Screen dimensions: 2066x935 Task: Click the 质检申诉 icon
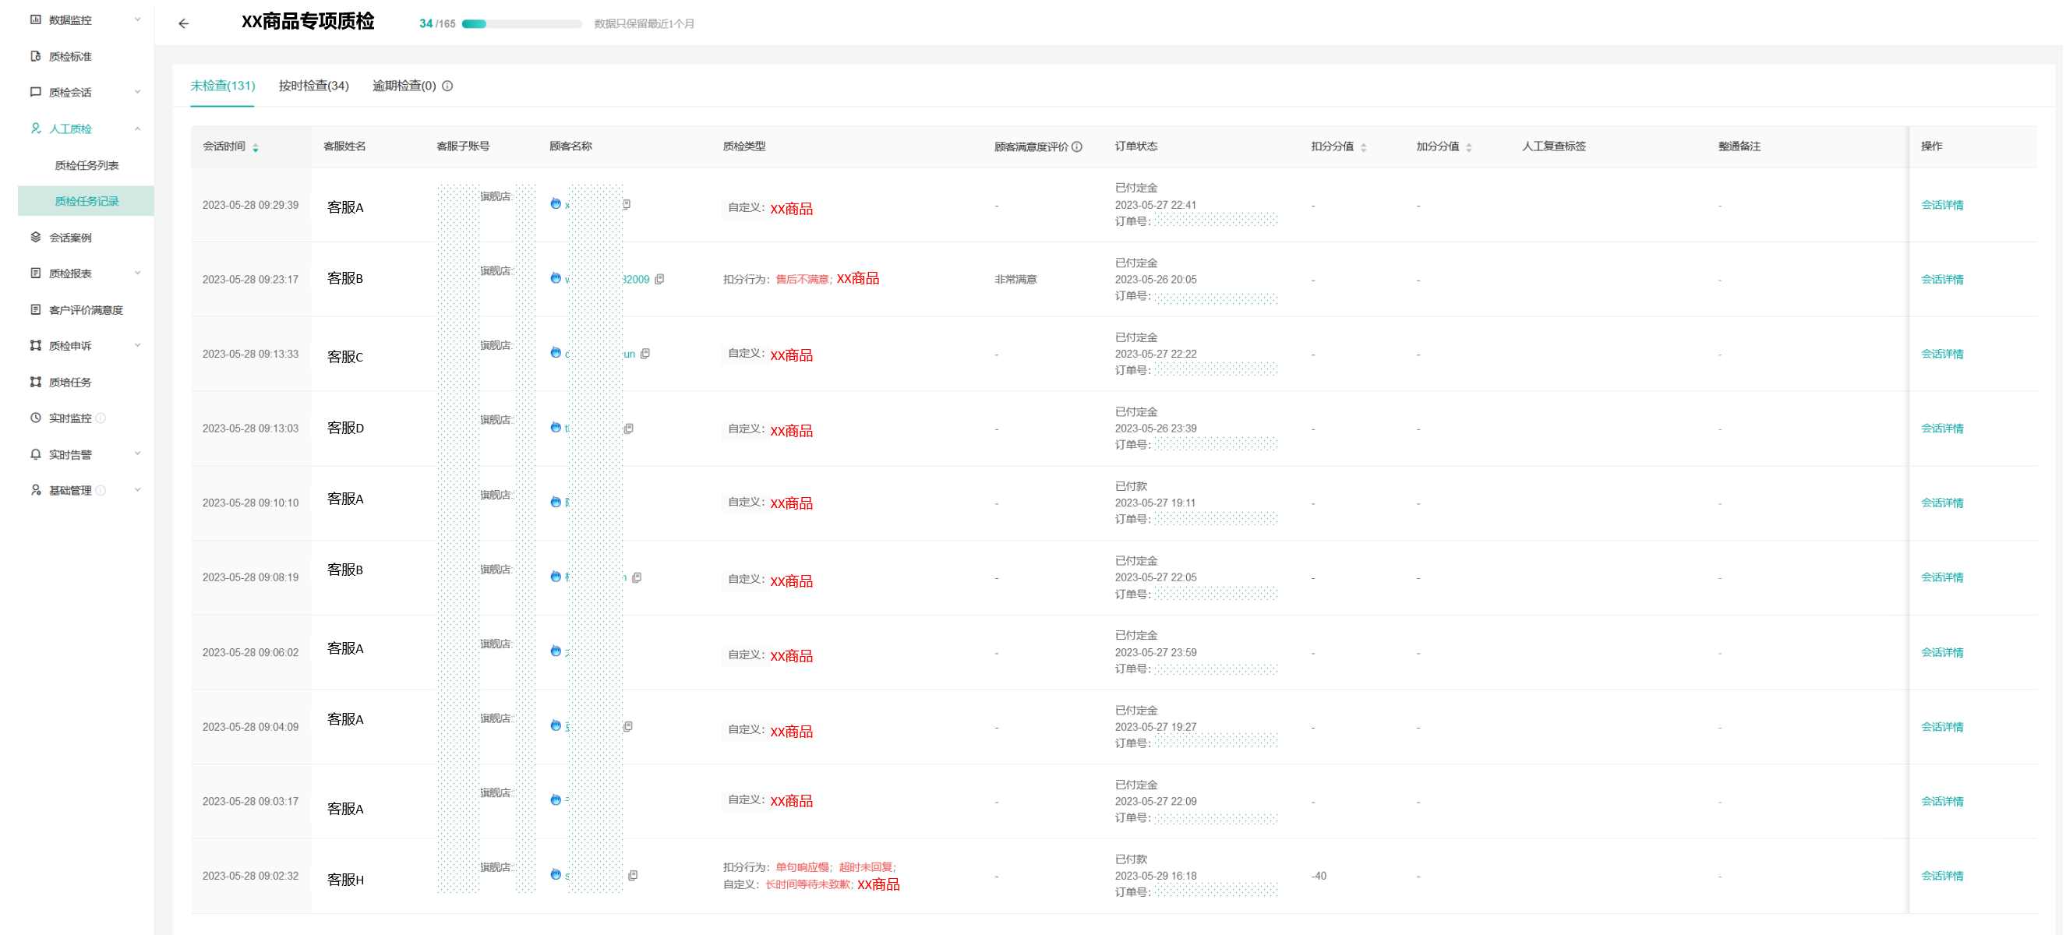click(35, 346)
